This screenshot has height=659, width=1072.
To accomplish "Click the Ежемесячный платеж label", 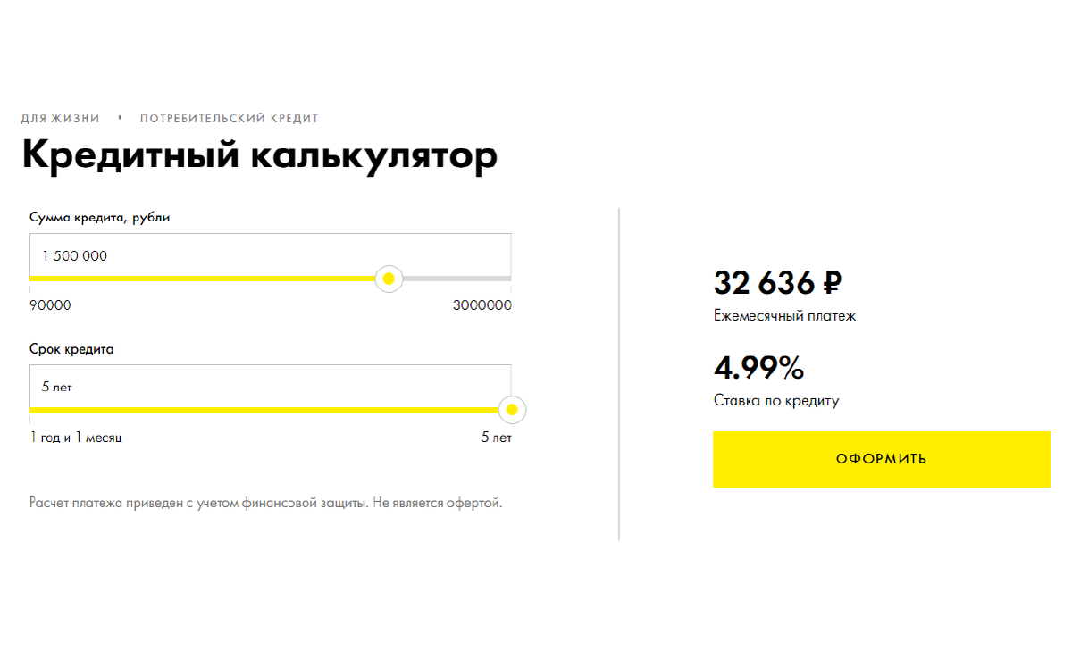I will tap(783, 315).
